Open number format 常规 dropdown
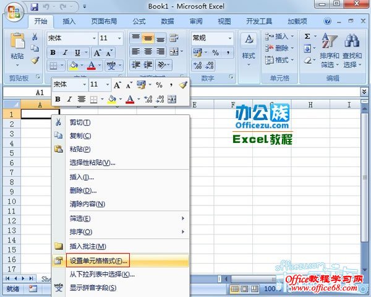Image resolution: width=371 pixels, height=297 pixels. (x=230, y=38)
